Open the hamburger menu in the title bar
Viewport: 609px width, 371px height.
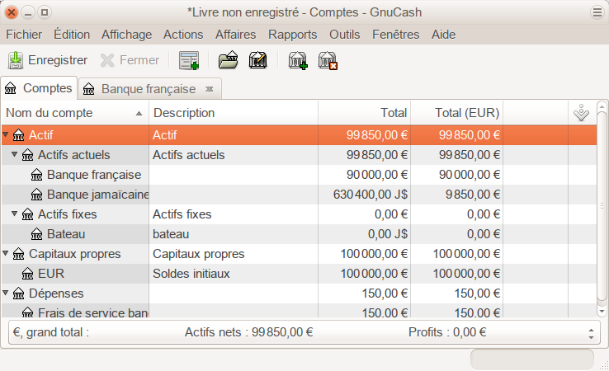[x=597, y=12]
